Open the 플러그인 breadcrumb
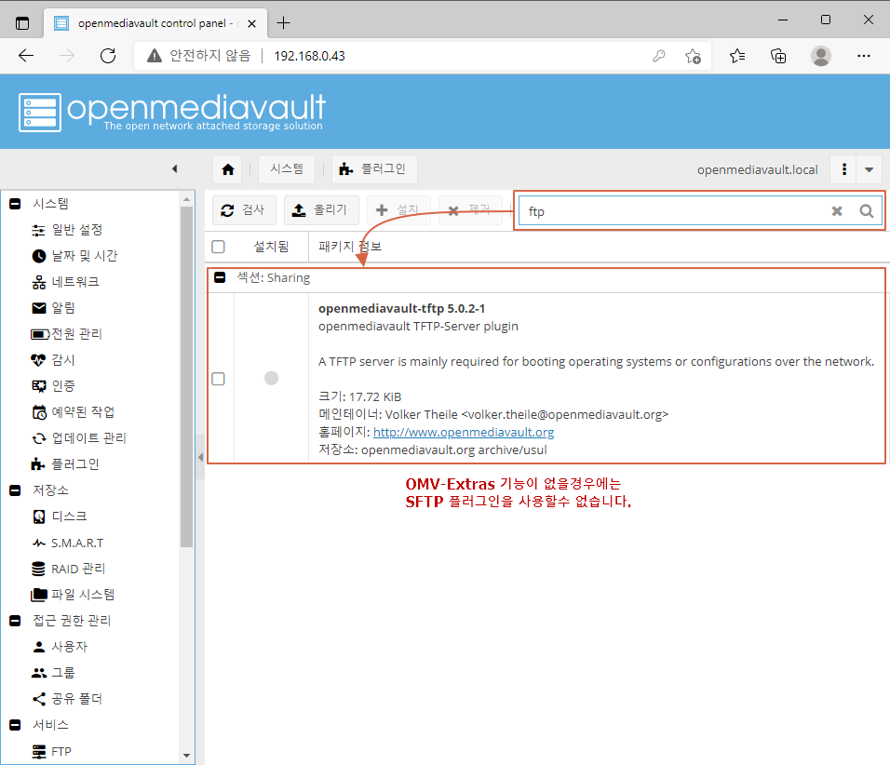The width and height of the screenshot is (890, 765). pyautogui.click(x=374, y=169)
